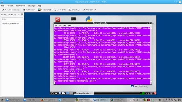The image size is (182, 102).
Task: Switch to second remote workspace
Action: tap(71, 93)
